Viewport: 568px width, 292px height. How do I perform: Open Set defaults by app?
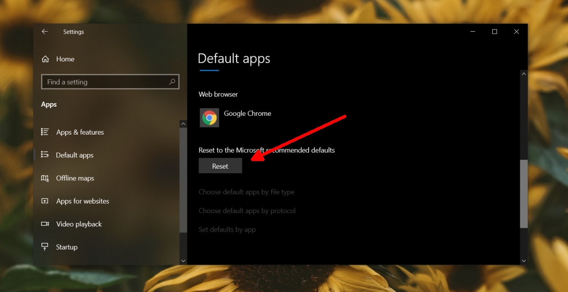[227, 230]
